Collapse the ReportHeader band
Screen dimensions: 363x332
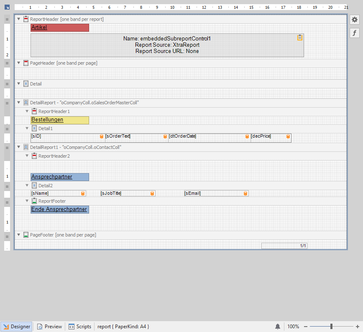[19, 19]
